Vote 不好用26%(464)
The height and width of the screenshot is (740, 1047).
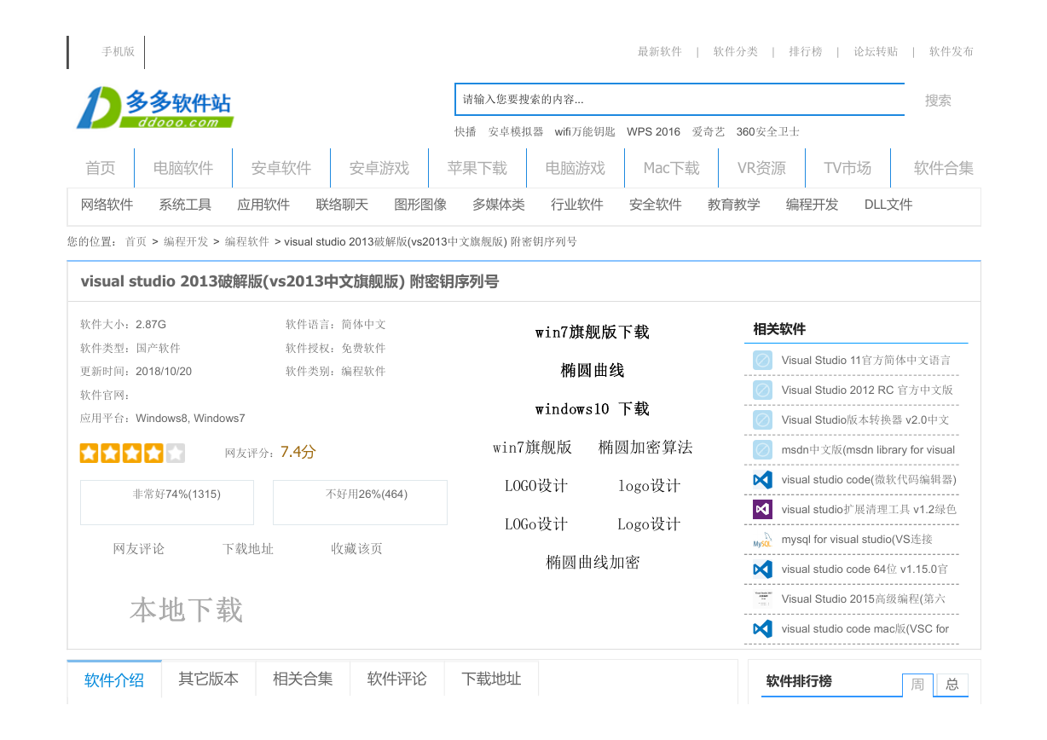[x=360, y=502]
